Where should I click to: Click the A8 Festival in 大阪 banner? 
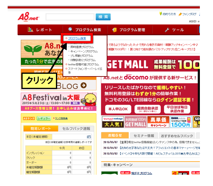click(59, 102)
